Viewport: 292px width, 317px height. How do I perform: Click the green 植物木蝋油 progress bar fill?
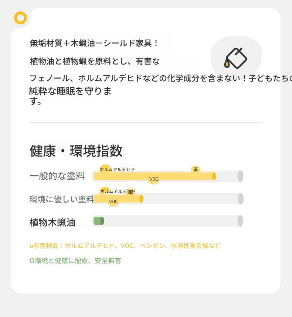[x=99, y=221]
